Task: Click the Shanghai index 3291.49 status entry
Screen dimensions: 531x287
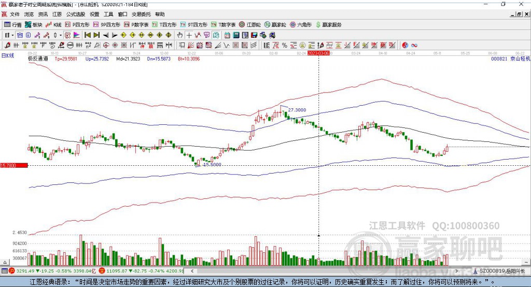Action: [51, 271]
